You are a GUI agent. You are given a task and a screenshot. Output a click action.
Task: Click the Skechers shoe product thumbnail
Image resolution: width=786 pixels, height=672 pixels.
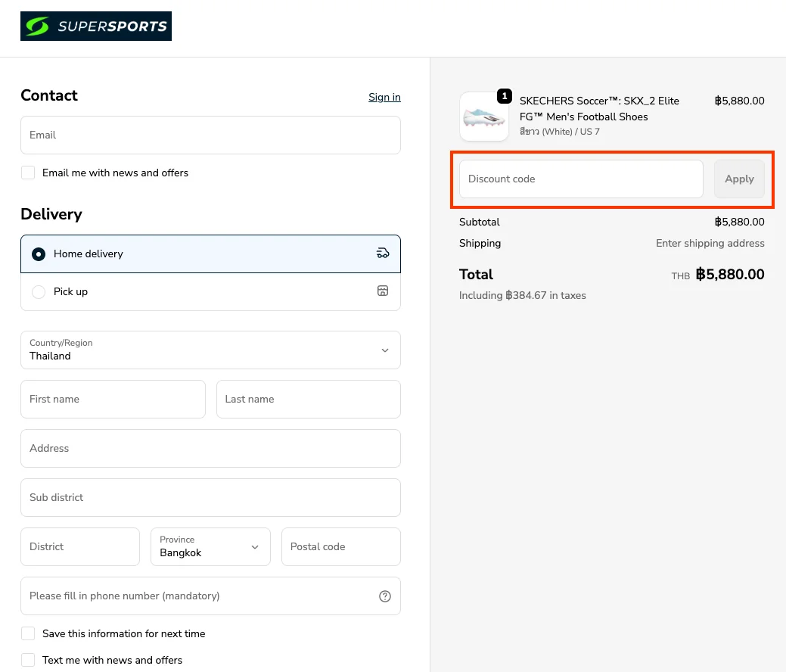point(484,117)
